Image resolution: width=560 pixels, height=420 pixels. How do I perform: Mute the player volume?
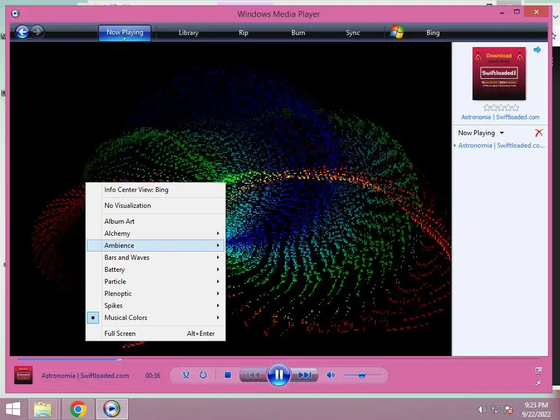tap(331, 375)
